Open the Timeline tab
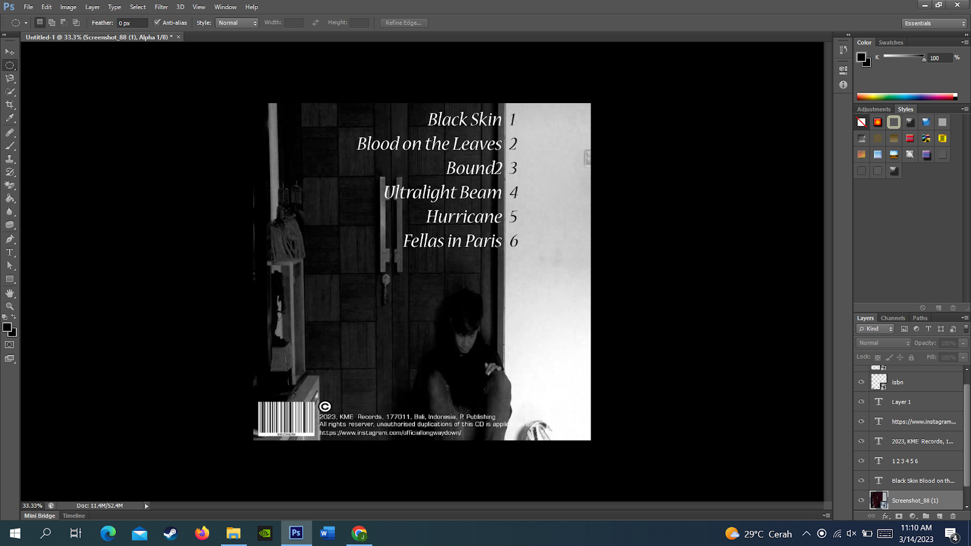Image resolution: width=971 pixels, height=546 pixels. click(x=74, y=516)
